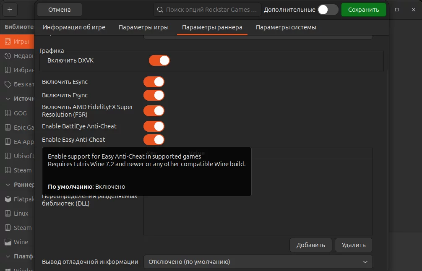Disable the Включить DXVK switch
422x271 pixels.
[x=159, y=60]
